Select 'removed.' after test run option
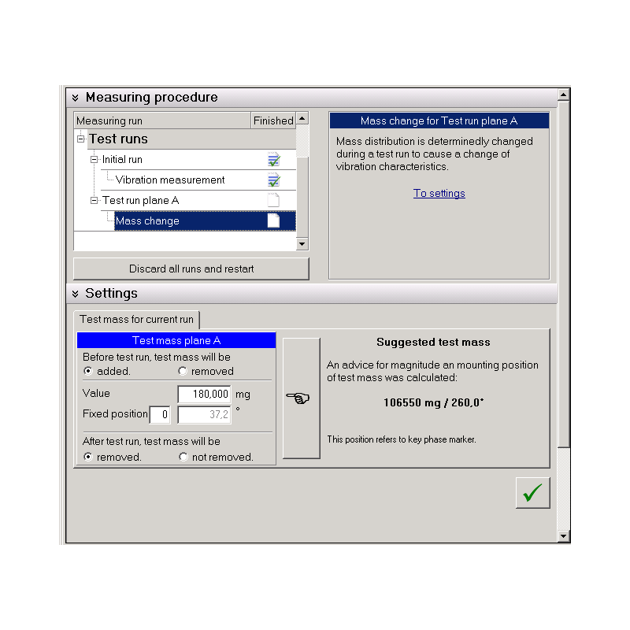This screenshot has width=630, height=630. (x=88, y=457)
